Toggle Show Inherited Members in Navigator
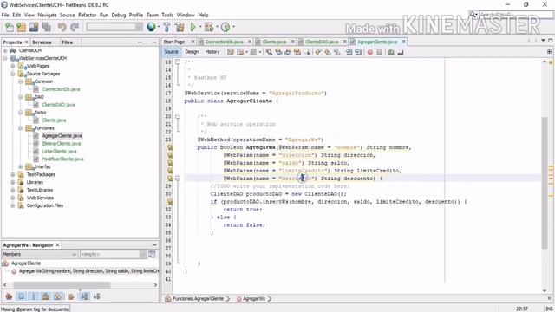 point(10,296)
